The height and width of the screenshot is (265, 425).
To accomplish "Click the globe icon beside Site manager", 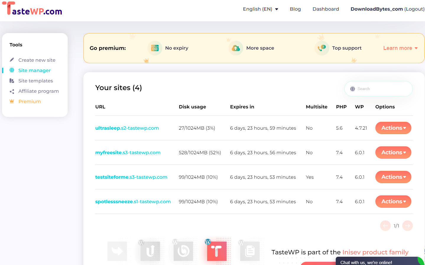I will [x=12, y=70].
